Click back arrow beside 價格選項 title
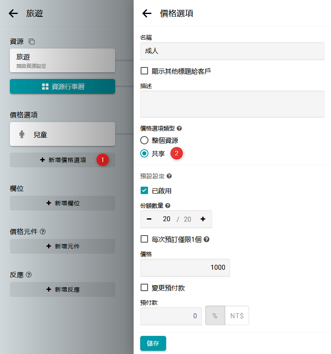Image resolution: width=331 pixels, height=354 pixels. point(147,14)
